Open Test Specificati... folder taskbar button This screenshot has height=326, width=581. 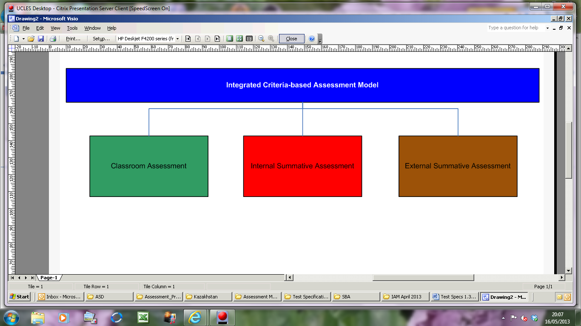click(307, 297)
